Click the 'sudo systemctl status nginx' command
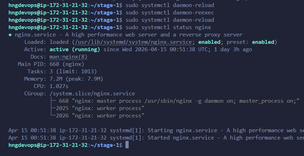The width and height of the screenshot is (304, 156). click(x=168, y=27)
